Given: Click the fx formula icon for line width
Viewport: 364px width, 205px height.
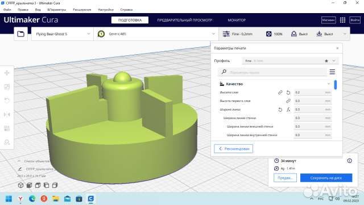Looking at the screenshot, I should click(288, 109).
